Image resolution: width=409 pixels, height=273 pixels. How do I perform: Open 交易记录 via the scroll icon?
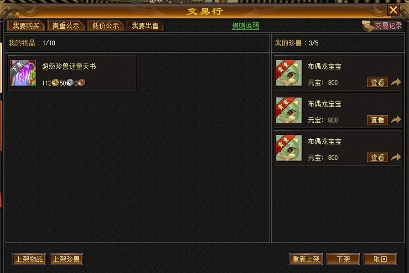pos(368,25)
